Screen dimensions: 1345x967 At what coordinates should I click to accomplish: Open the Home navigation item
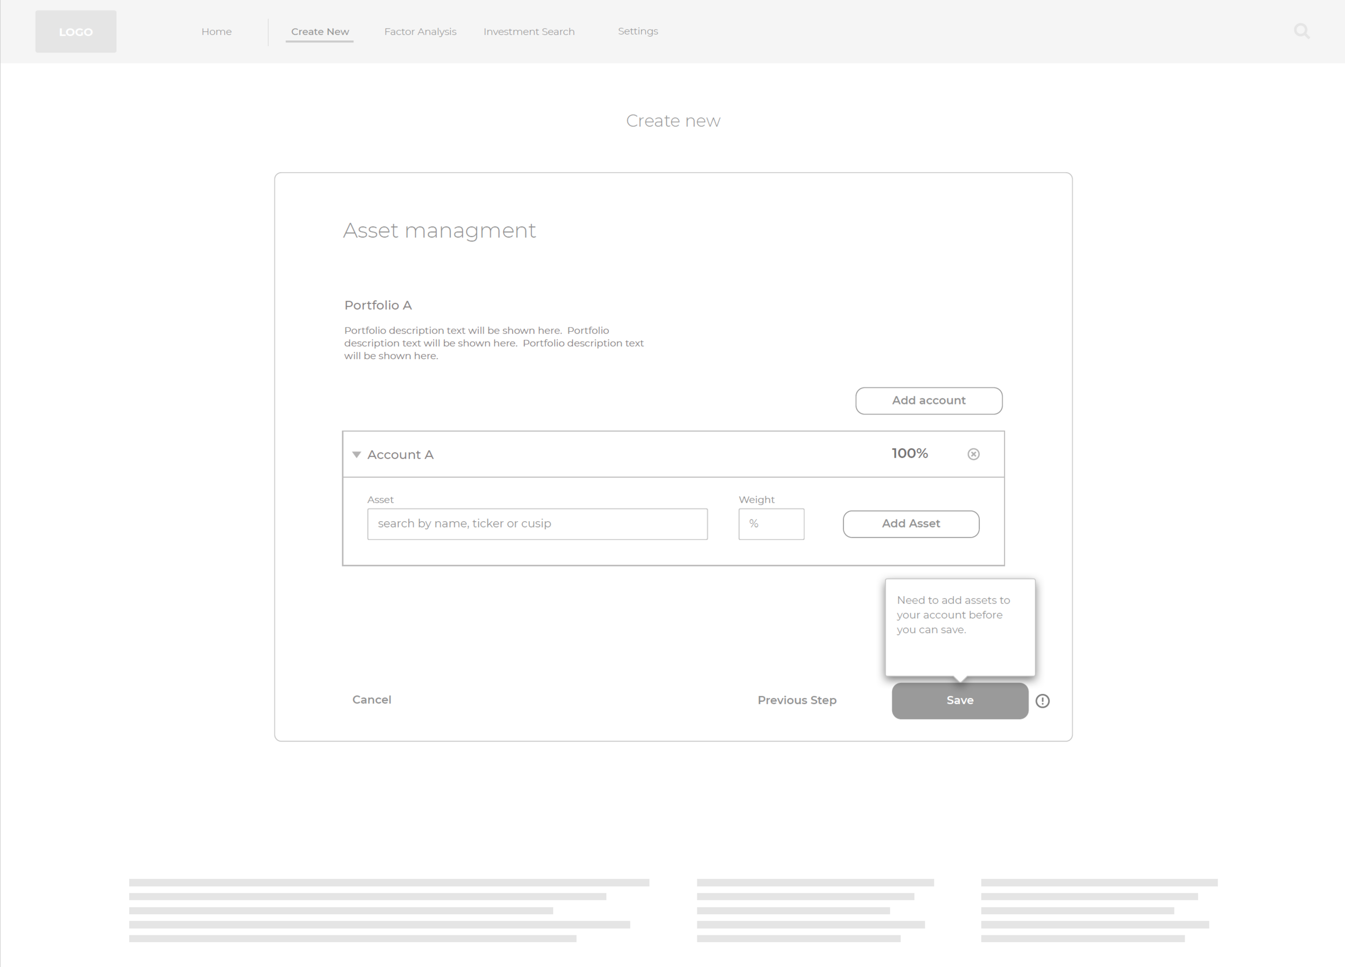[216, 31]
